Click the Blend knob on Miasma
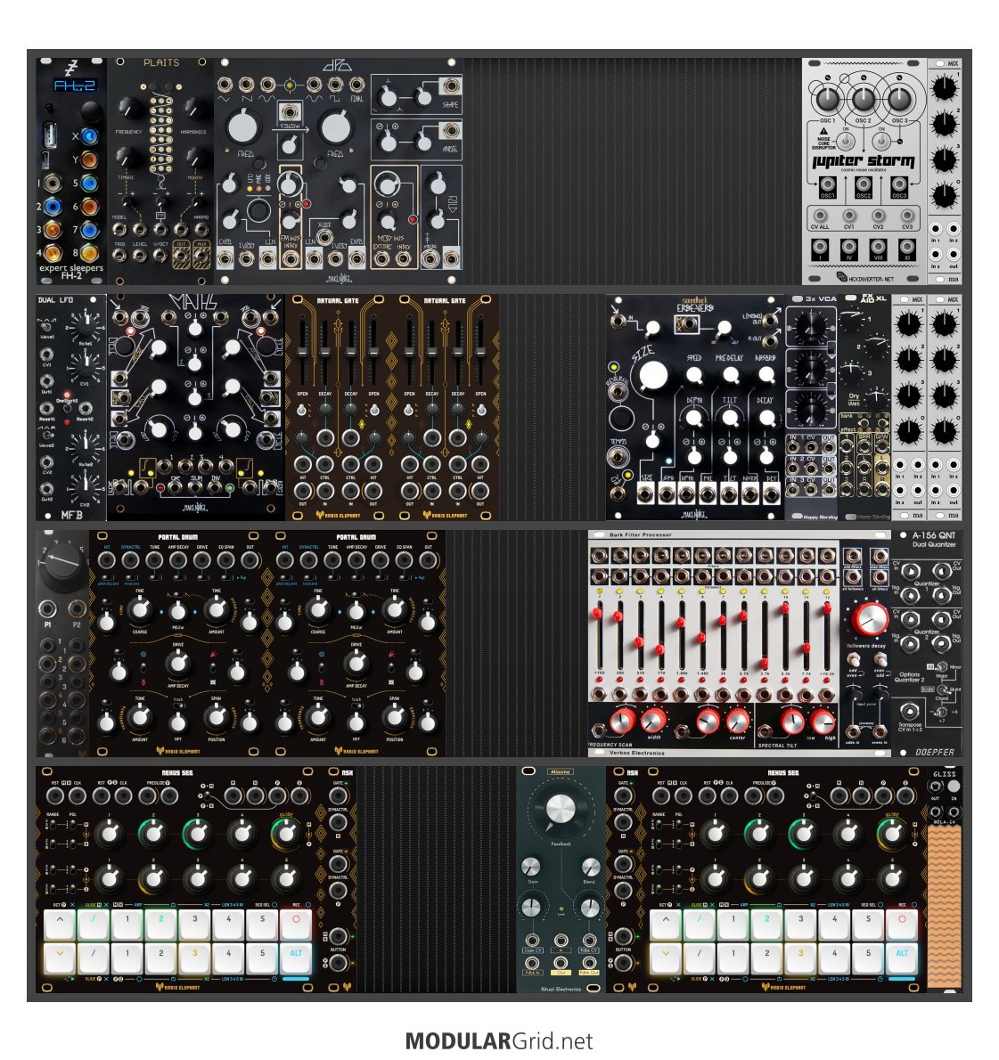 pos(590,868)
